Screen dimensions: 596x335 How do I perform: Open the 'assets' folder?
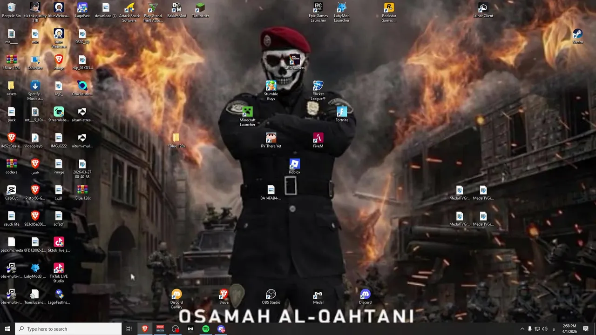pyautogui.click(x=12, y=88)
